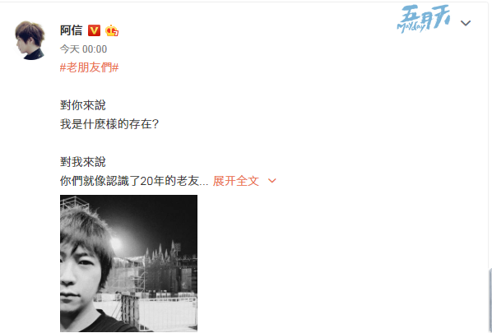Viewport: 492px width, 333px height.
Task: Open the black-and-white selfie photo
Action: 128,263
